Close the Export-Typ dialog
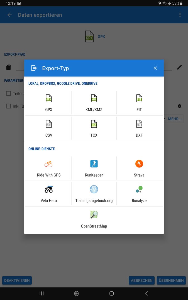 155,68
